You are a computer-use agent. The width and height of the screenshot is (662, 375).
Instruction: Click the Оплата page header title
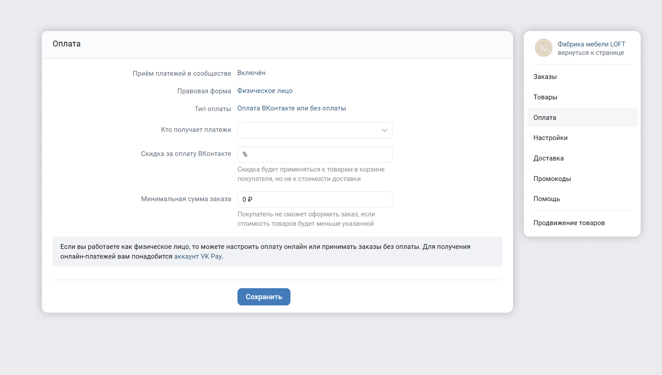pyautogui.click(x=67, y=44)
